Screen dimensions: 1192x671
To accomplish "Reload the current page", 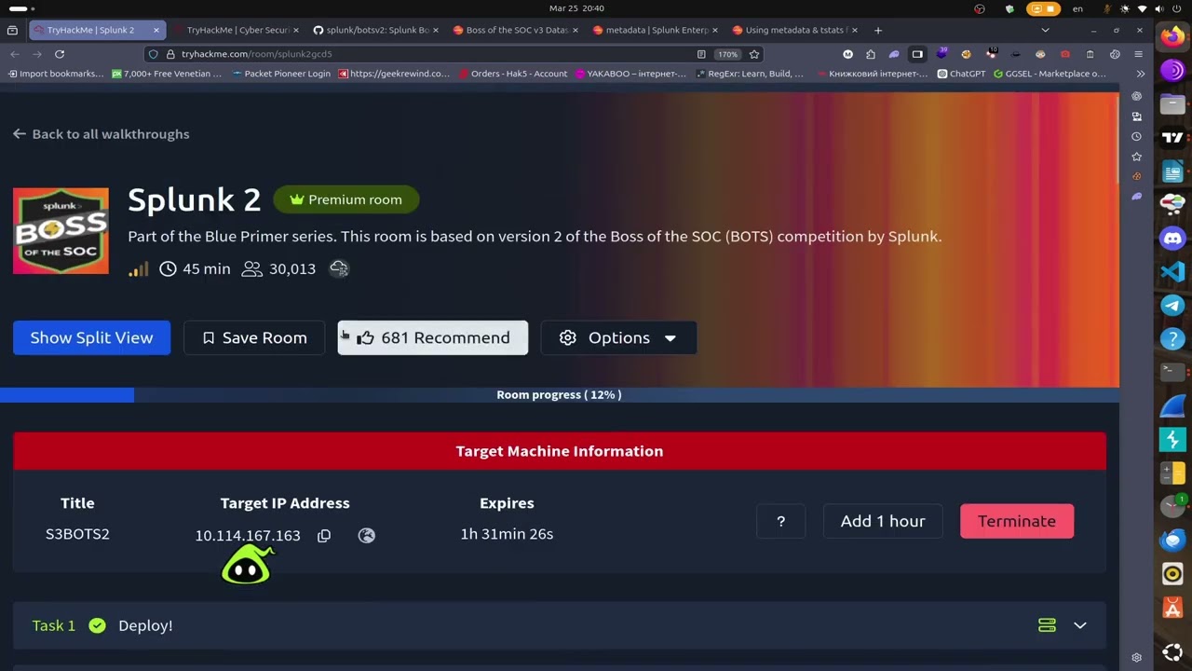I will (x=60, y=54).
